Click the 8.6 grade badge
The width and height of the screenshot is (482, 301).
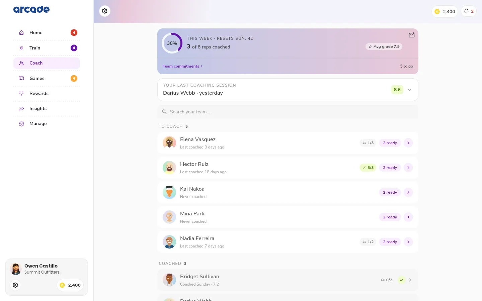[x=397, y=90]
